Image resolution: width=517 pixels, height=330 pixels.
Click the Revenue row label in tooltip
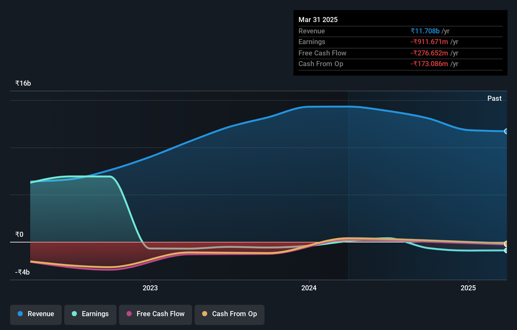[312, 31]
